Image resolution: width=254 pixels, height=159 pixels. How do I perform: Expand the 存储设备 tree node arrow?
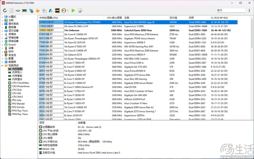2,38
